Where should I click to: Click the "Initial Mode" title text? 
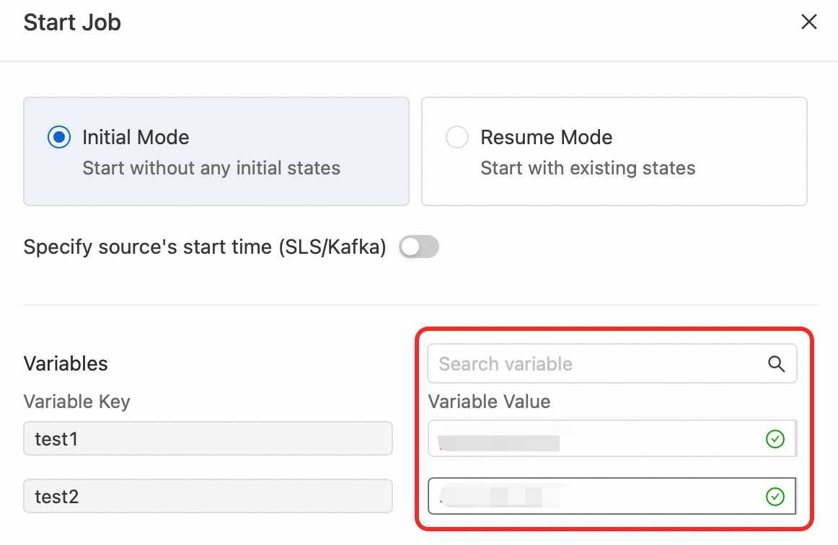136,138
